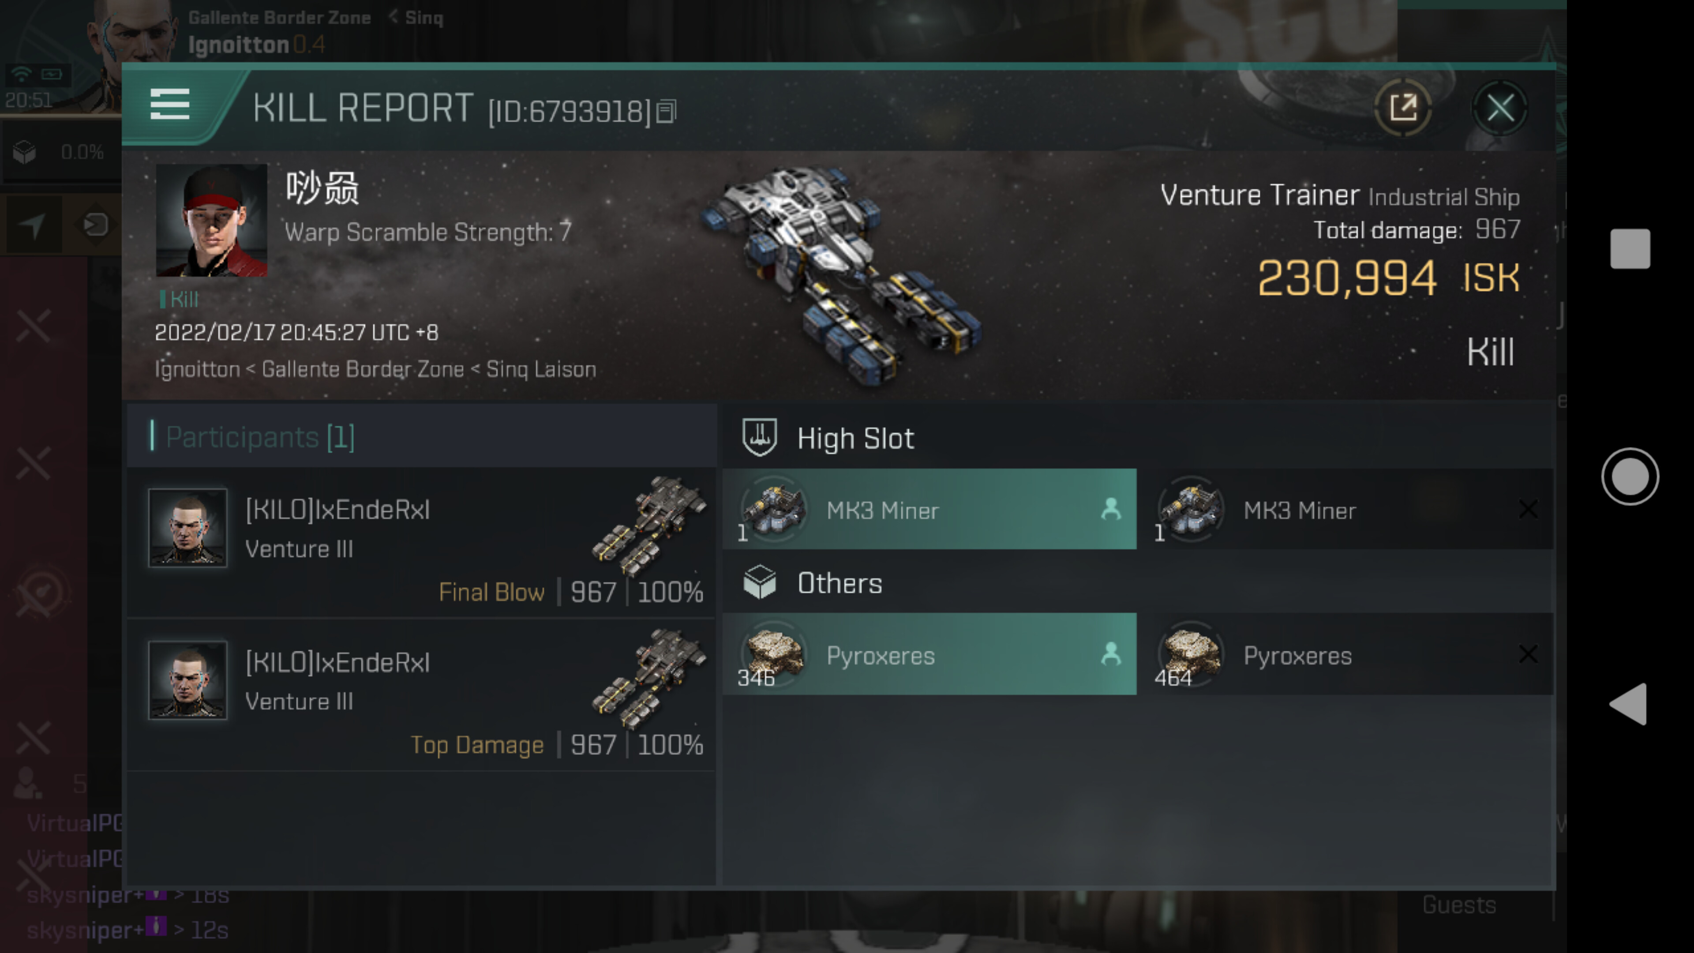1694x953 pixels.
Task: Open the hamburger menu in Kill Report
Action: click(x=170, y=105)
